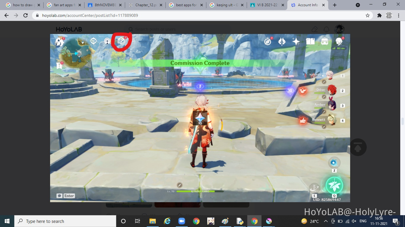Viewport: 405px width, 227px height.
Task: Open the Zoom app in taskbar
Action: pos(181,221)
